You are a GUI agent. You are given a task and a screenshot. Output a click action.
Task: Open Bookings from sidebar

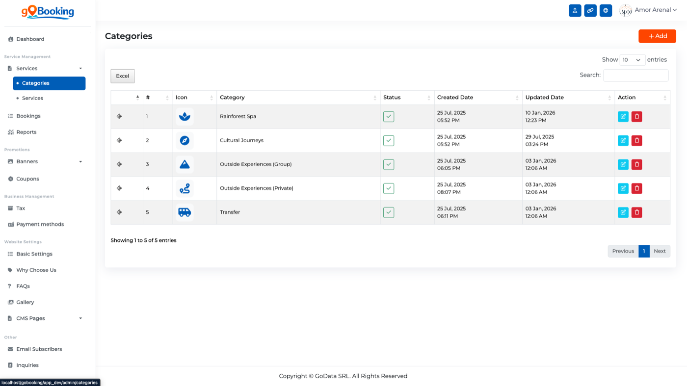(x=28, y=116)
